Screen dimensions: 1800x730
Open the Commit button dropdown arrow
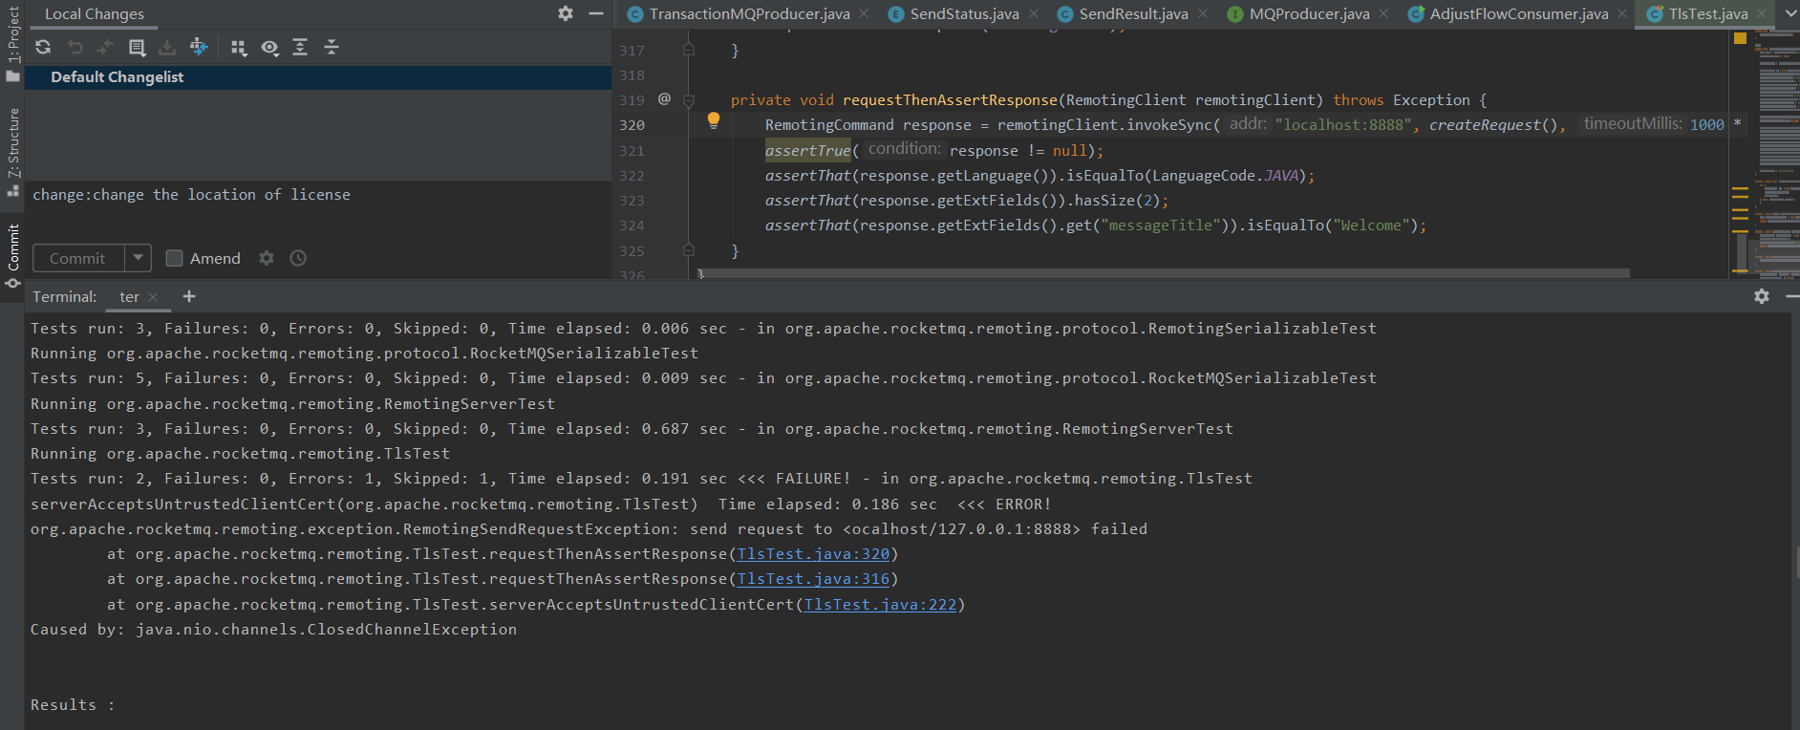click(139, 258)
